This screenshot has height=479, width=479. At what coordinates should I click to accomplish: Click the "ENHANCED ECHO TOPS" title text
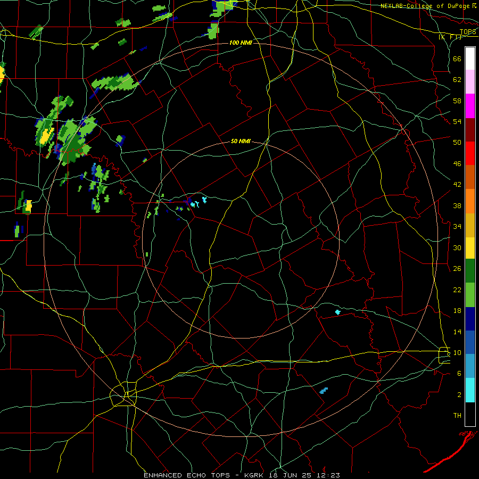coord(187,475)
